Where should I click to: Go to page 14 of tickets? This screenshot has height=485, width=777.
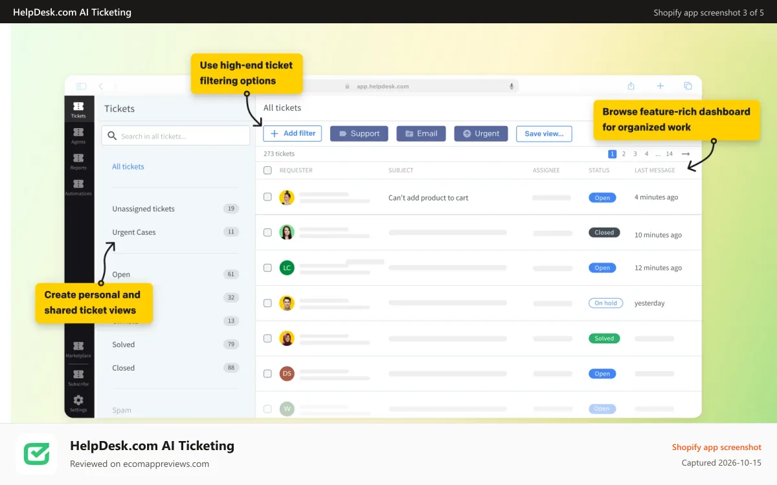click(670, 154)
